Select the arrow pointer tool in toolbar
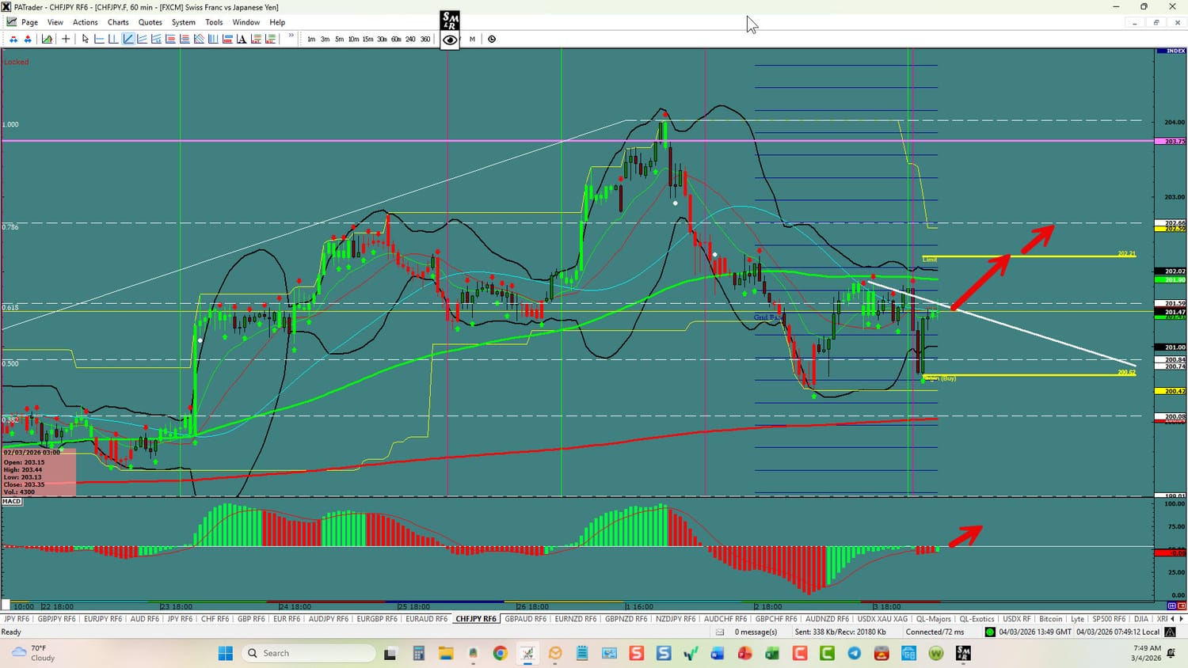Image resolution: width=1188 pixels, height=668 pixels. point(86,39)
